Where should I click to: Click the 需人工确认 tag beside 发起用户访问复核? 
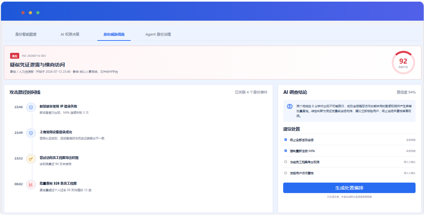pyautogui.click(x=410, y=173)
